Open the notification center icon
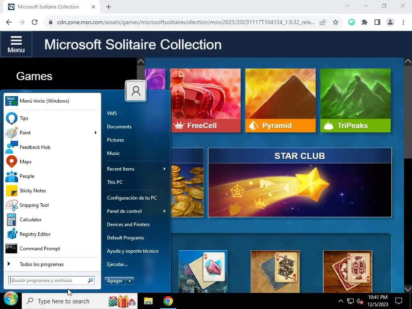The height and width of the screenshot is (309, 412). [x=399, y=301]
